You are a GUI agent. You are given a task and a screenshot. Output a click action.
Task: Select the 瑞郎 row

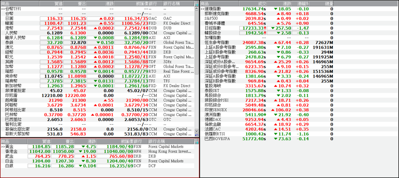tap(97, 71)
